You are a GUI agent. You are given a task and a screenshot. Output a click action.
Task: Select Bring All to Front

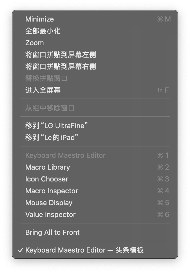click(53, 232)
